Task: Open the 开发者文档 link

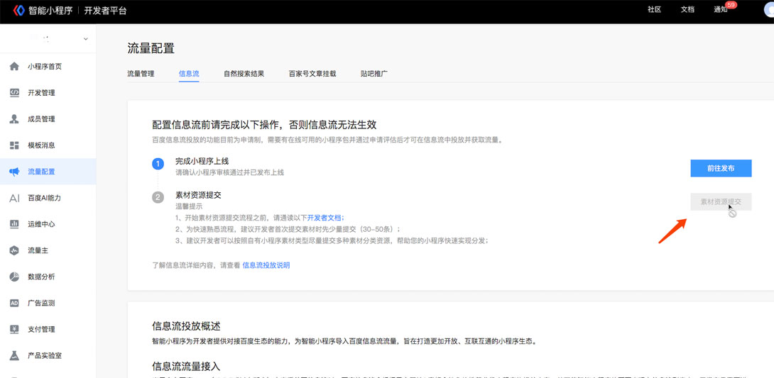Action: point(325,218)
